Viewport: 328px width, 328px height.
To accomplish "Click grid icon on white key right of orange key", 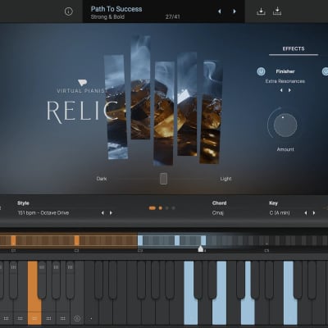I will pyautogui.click(x=48, y=318).
